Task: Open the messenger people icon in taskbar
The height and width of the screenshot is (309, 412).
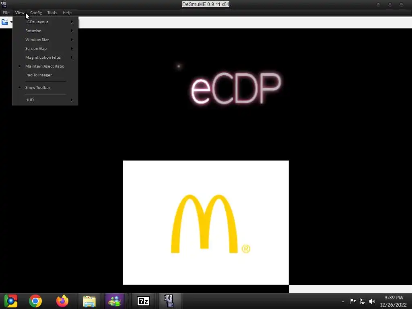Action: [115, 301]
